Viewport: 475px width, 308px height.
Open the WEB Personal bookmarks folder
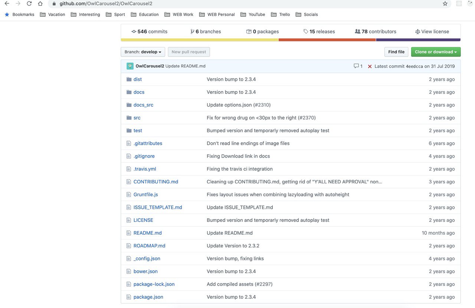point(217,14)
